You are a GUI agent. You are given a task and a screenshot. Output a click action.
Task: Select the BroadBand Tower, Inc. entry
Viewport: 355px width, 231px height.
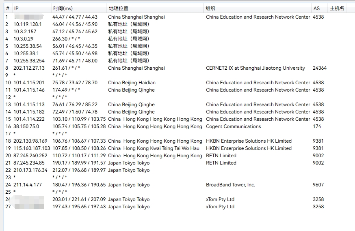[x=230, y=185]
